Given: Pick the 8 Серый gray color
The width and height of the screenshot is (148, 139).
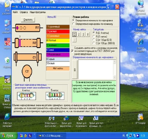Looking at the screenshot, I should pyautogui.click(x=58, y=59).
